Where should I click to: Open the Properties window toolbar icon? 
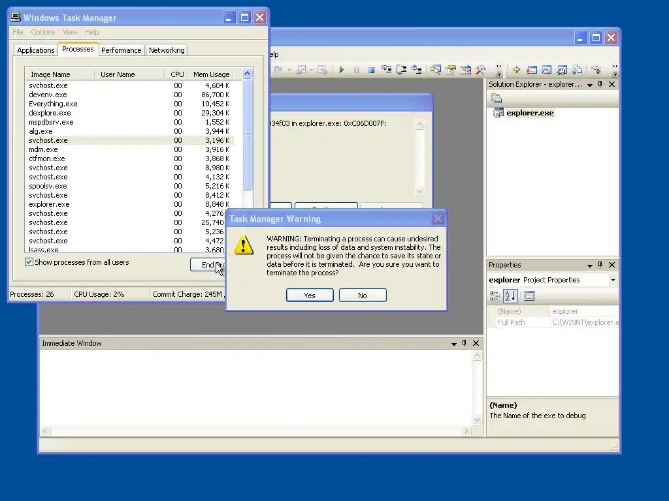tap(451, 69)
